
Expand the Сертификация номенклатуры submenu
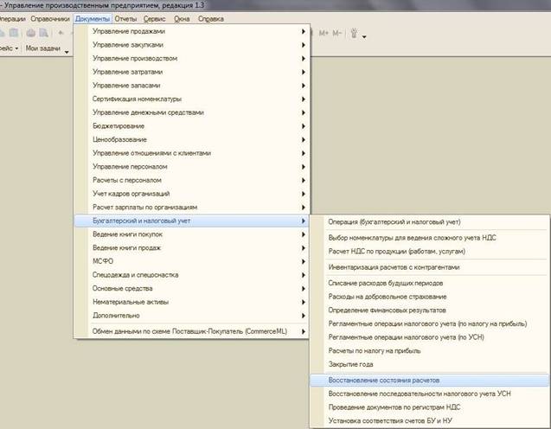192,99
